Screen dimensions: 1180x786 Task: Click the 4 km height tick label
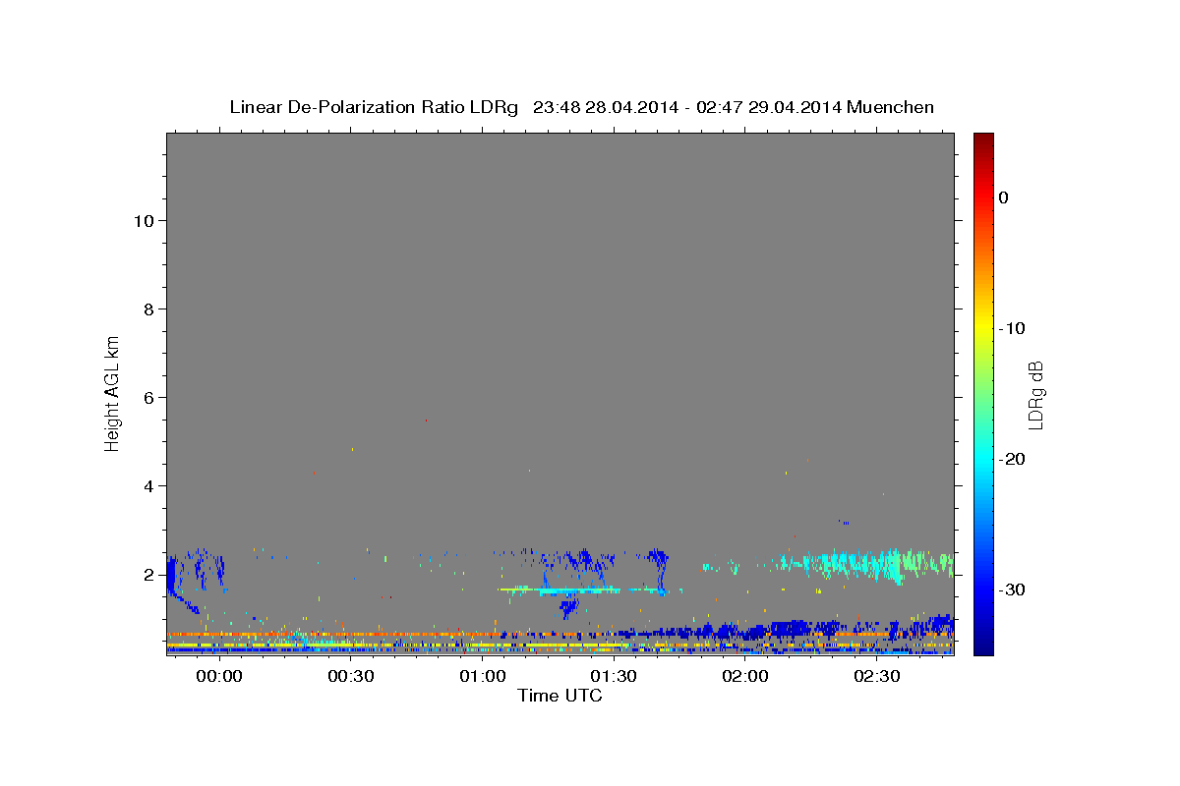pos(147,485)
